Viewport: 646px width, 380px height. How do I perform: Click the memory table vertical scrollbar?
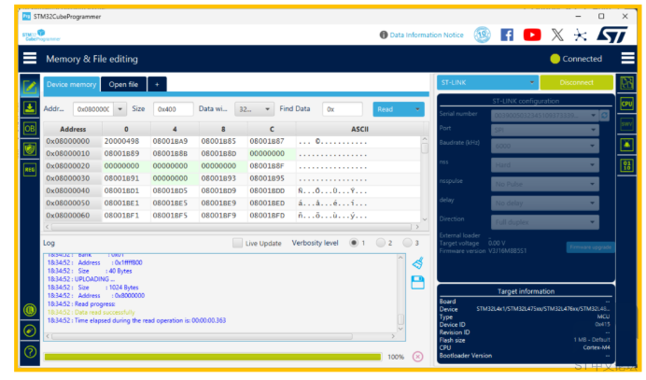[425, 148]
